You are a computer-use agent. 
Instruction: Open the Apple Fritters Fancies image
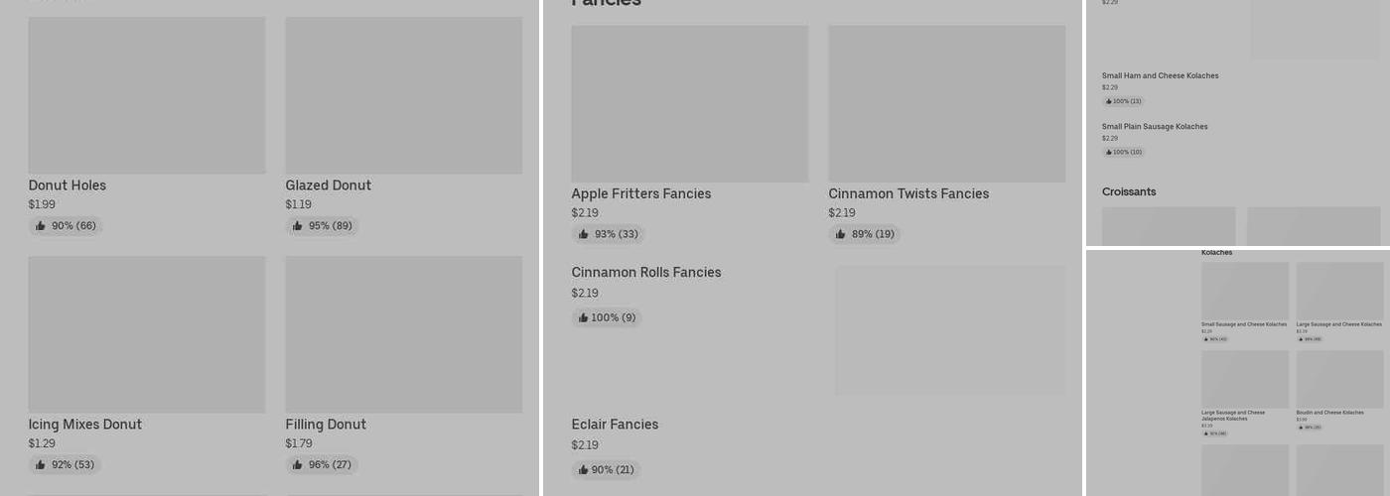coord(690,104)
